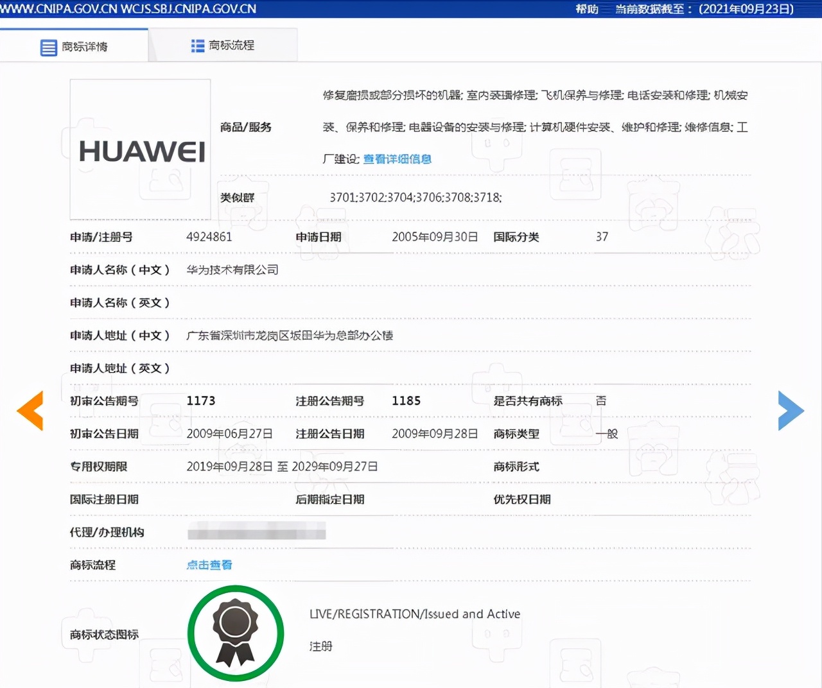
Task: Click the help icon labeled 帮助 in the header
Action: (x=586, y=9)
